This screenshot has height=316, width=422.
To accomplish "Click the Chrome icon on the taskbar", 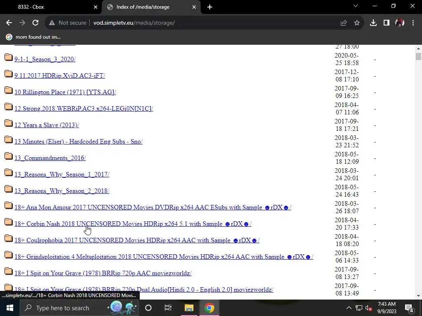I will tap(209, 308).
